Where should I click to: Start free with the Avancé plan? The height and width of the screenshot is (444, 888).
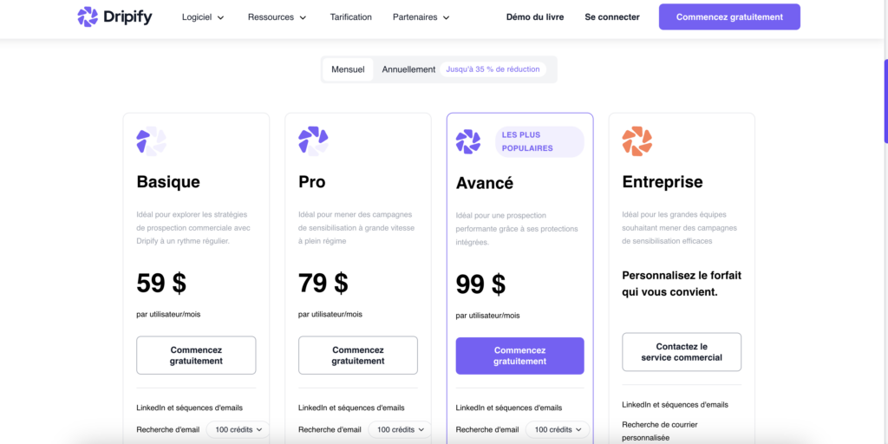[x=520, y=356]
